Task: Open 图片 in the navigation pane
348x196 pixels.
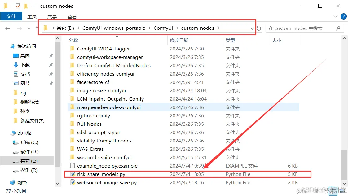Action: click(25, 83)
